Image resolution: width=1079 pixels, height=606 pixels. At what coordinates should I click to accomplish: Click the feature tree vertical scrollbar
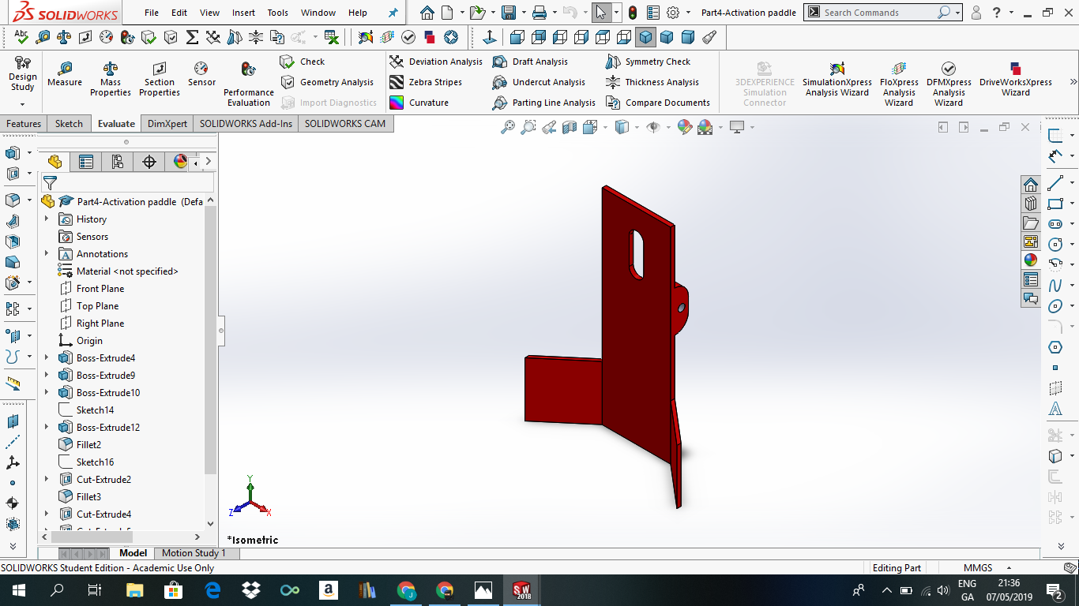[x=210, y=339]
